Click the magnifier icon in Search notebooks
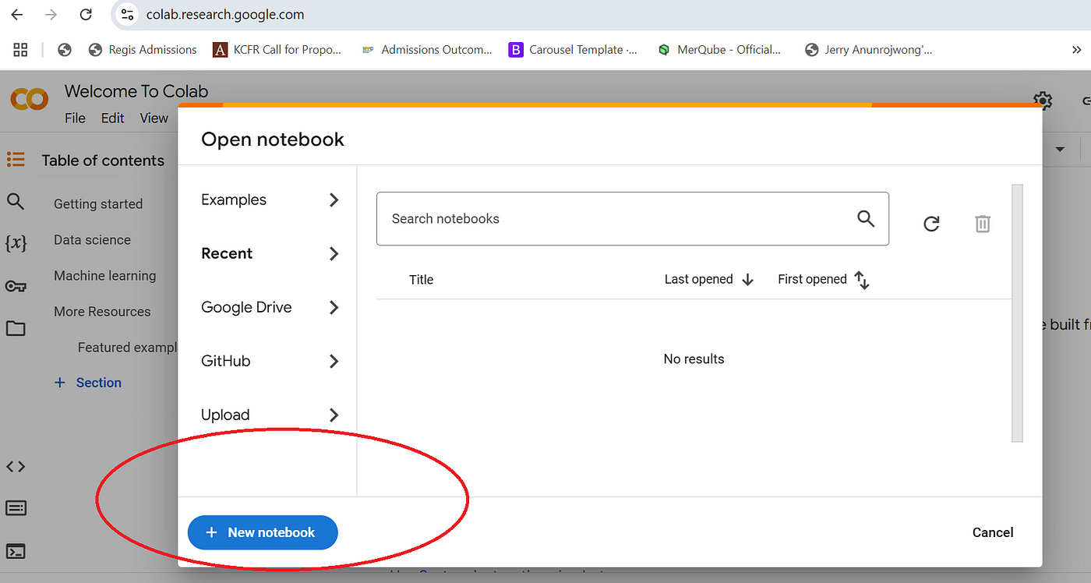The width and height of the screenshot is (1091, 583). [x=866, y=218]
